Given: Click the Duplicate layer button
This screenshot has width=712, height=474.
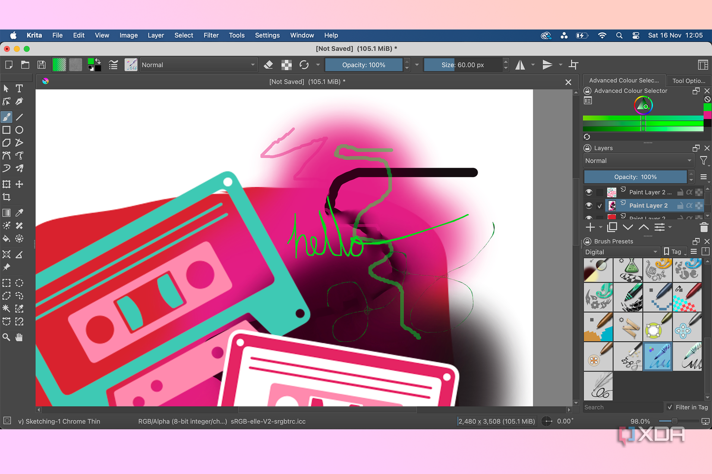Looking at the screenshot, I should point(612,227).
